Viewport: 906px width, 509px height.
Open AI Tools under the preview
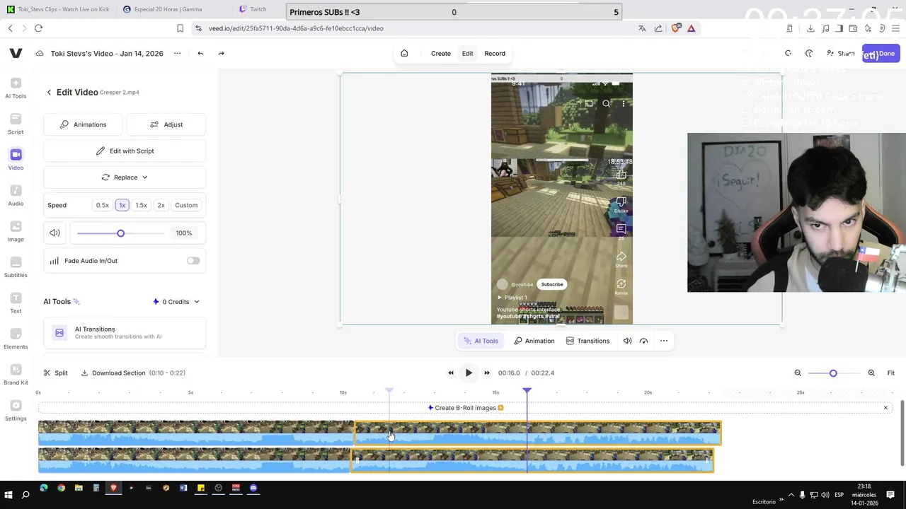point(481,341)
